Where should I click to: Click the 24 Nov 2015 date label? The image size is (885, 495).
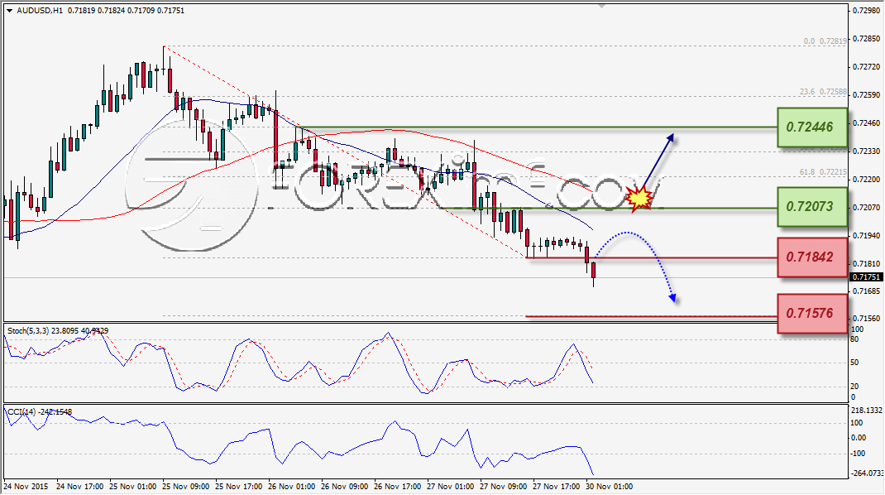[26, 487]
